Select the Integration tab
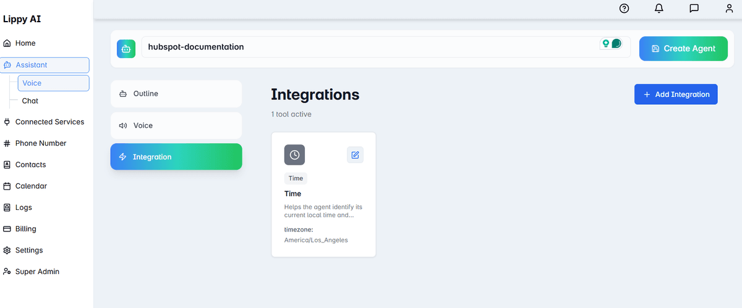 tap(176, 157)
